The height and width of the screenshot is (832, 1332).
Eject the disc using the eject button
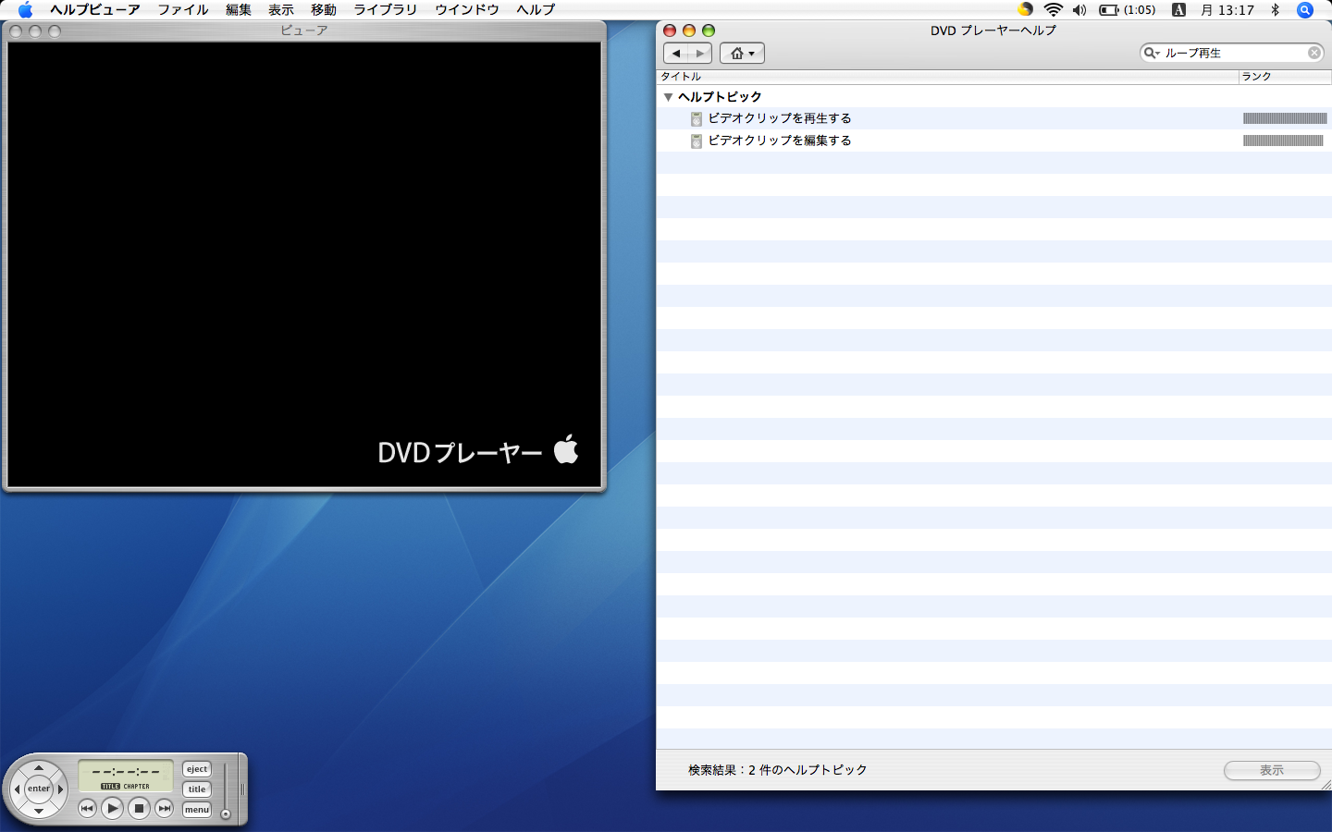(197, 769)
